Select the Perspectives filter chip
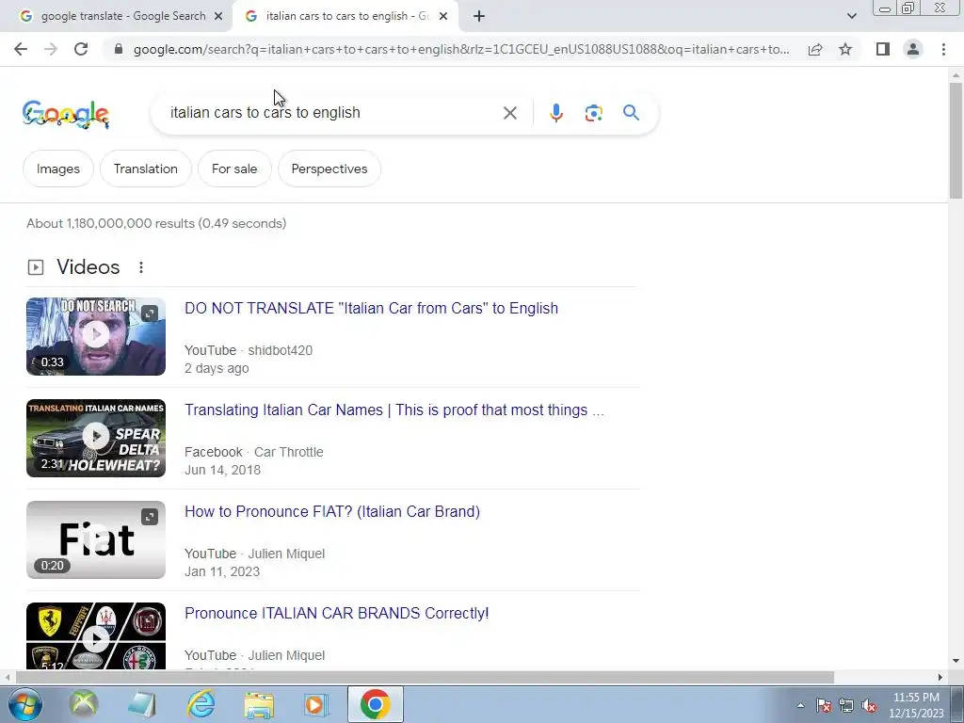 [329, 169]
